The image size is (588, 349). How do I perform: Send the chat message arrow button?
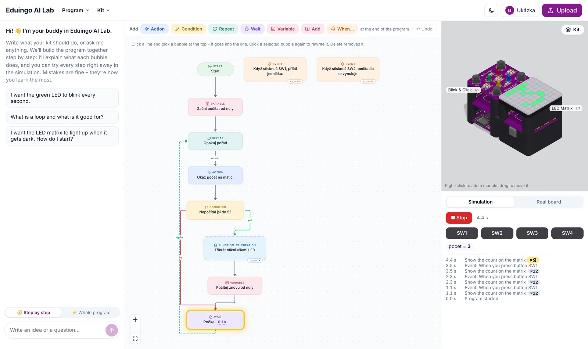tap(112, 330)
